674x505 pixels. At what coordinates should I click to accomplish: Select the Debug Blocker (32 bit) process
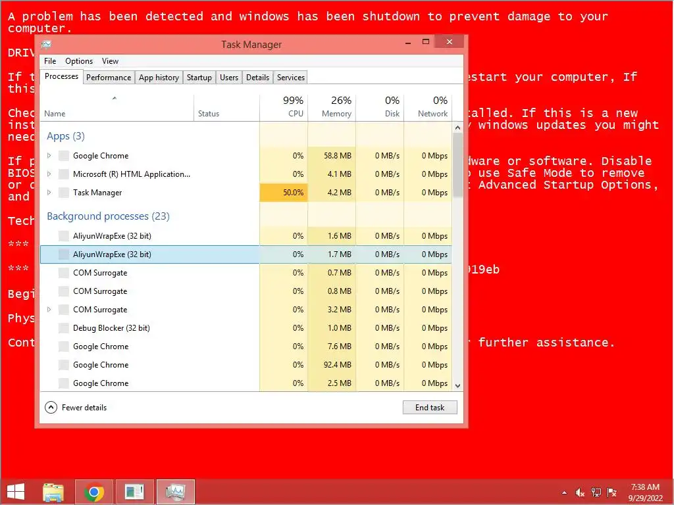246,328
